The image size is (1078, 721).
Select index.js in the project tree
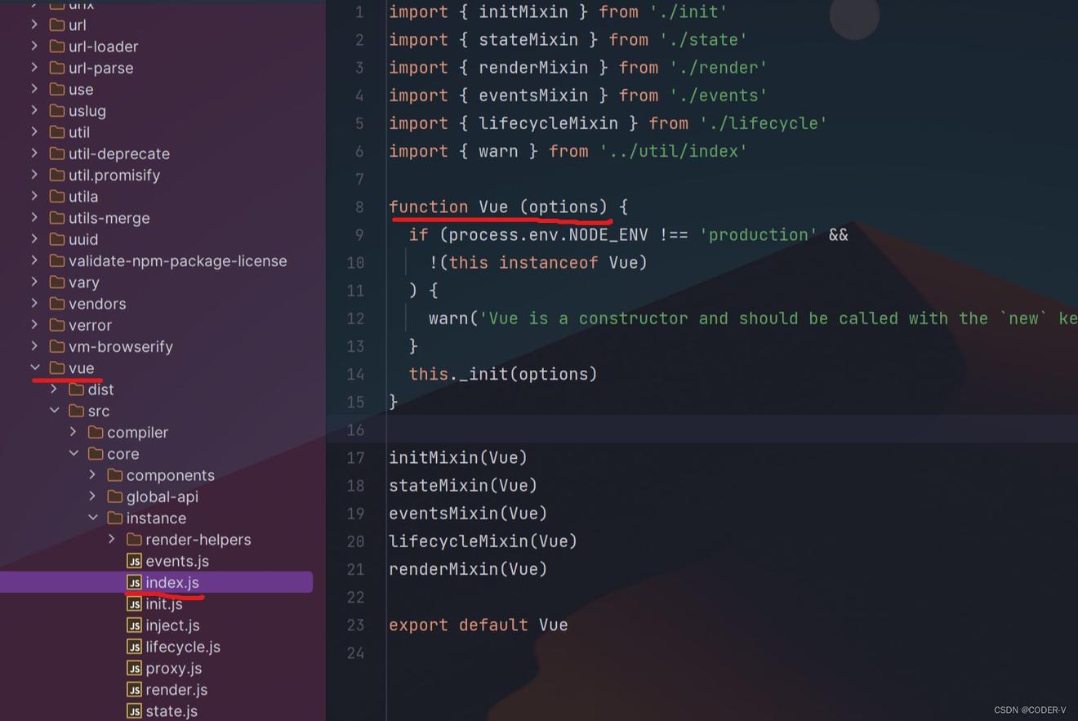171,582
